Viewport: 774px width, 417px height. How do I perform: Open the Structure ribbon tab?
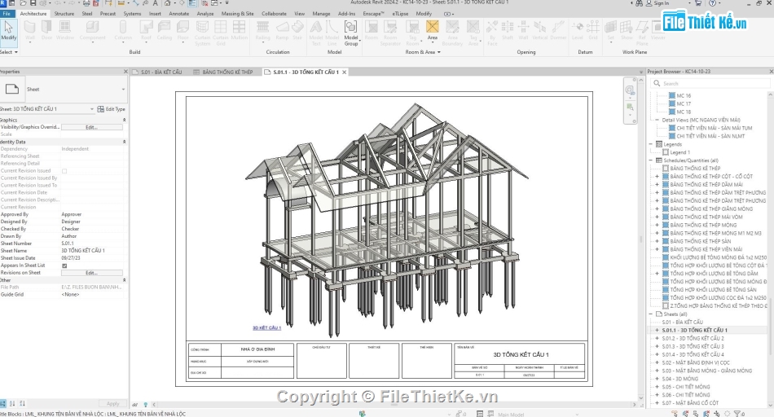[64, 14]
